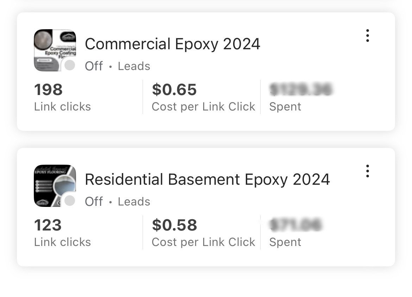The height and width of the screenshot is (297, 412).
Task: Click Spent label on Commercial Epoxy card
Action: pyautogui.click(x=285, y=107)
